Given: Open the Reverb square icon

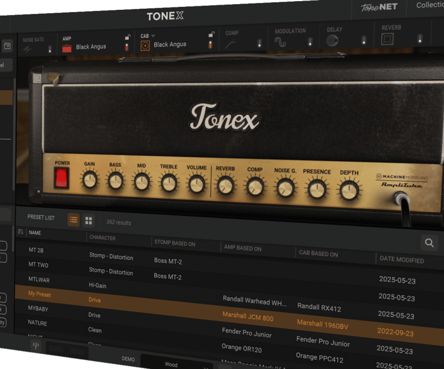Looking at the screenshot, I should (x=387, y=39).
